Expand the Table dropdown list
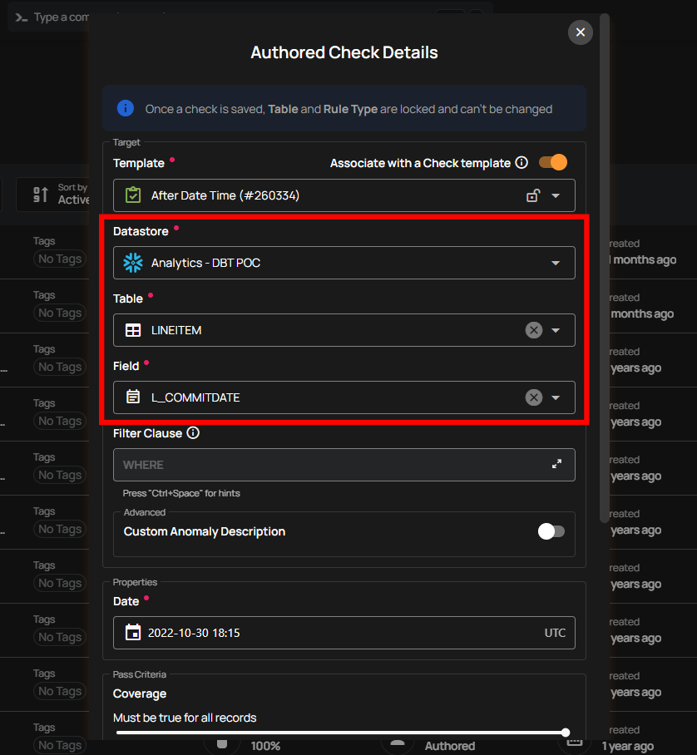 556,330
